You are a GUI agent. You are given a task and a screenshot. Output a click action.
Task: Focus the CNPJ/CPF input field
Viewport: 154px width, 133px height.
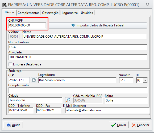click(27, 25)
